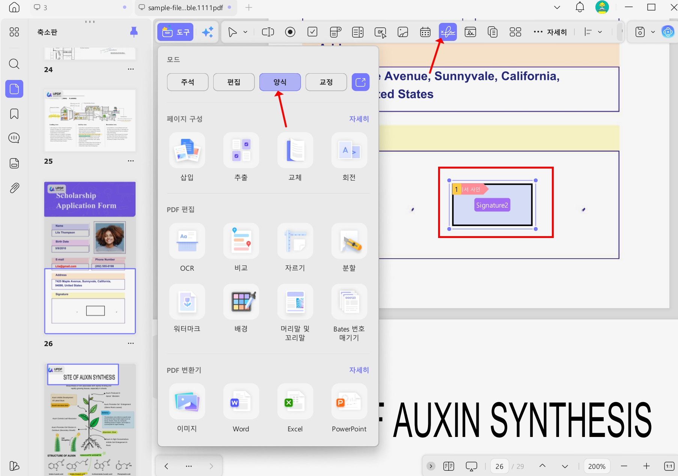Switch to the tab labeled 3

81,8
